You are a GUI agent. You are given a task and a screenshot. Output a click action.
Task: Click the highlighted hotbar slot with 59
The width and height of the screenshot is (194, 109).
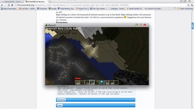pos(92,83)
